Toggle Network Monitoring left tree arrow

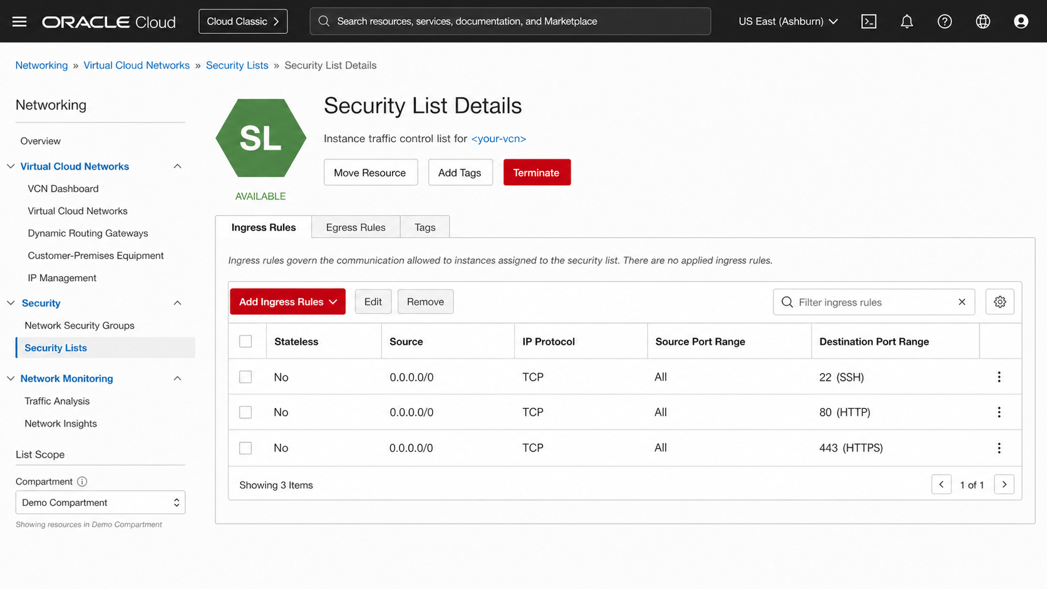click(11, 379)
